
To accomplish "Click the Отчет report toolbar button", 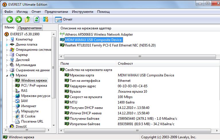I will [x=64, y=19].
